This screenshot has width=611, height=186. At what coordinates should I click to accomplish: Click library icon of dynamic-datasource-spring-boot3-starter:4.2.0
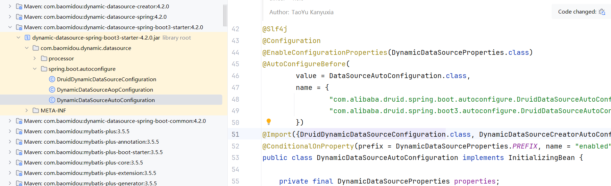(x=19, y=27)
